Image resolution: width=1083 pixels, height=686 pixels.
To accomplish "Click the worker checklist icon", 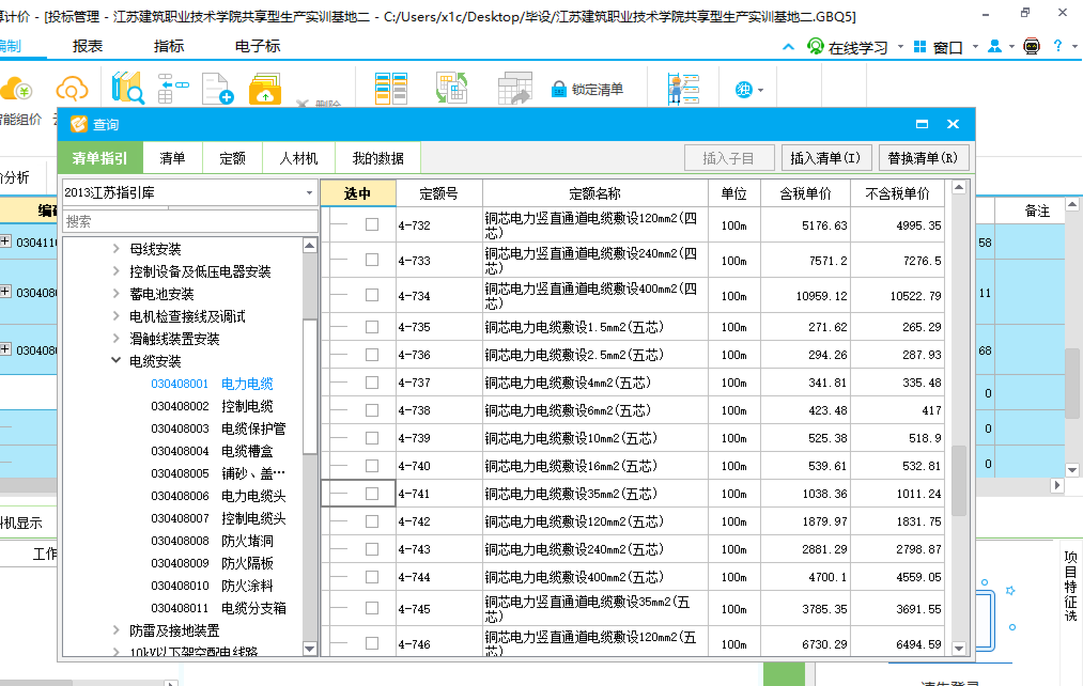I will [683, 89].
